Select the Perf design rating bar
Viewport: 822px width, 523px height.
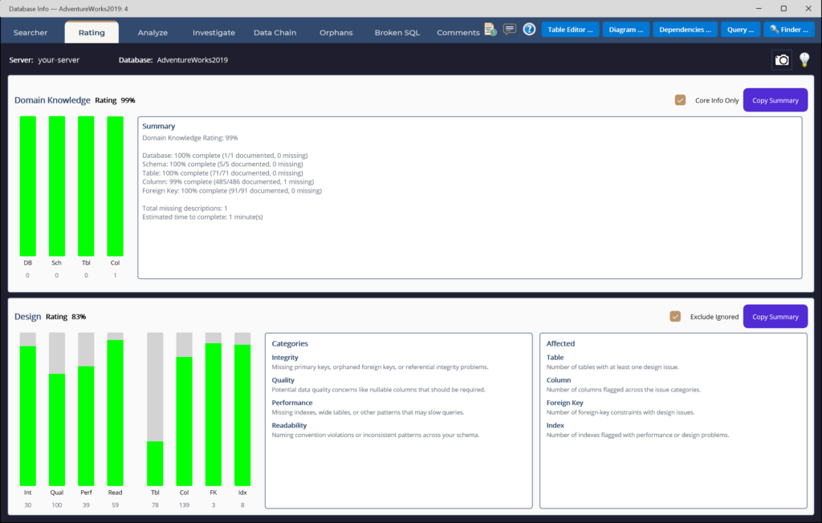click(86, 409)
